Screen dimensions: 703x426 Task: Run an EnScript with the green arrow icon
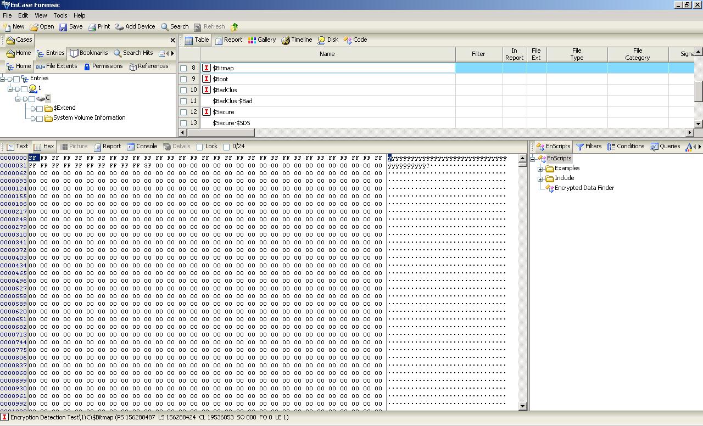tap(233, 26)
